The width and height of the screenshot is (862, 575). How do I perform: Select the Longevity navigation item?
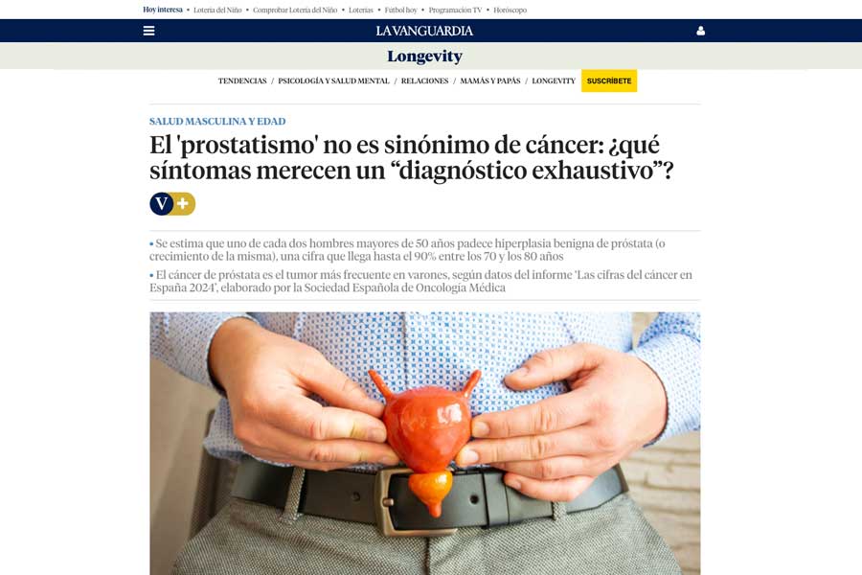(x=554, y=80)
